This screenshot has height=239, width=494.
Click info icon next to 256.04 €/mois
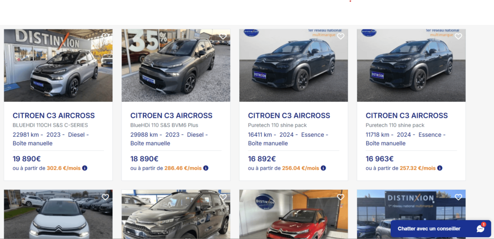323,168
